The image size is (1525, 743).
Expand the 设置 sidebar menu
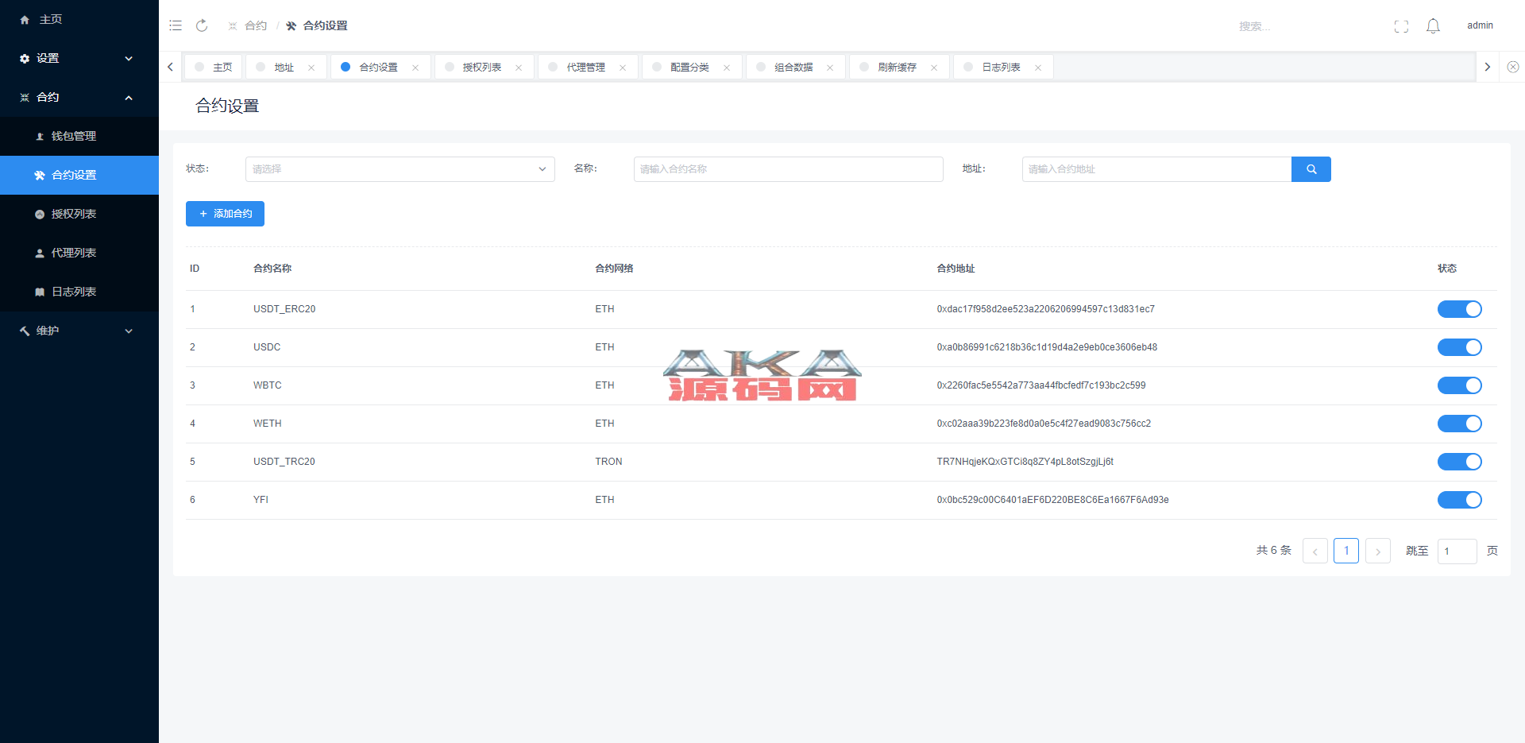79,58
